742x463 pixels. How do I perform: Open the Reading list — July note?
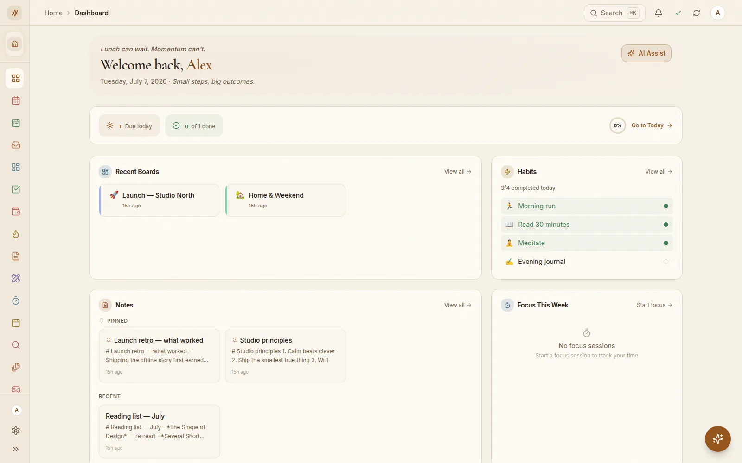pyautogui.click(x=160, y=432)
